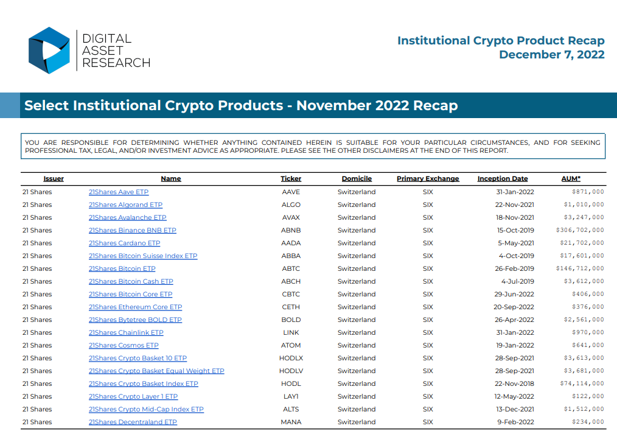Click the Name column header
Viewport: 617px width, 434px height.
pyautogui.click(x=171, y=178)
